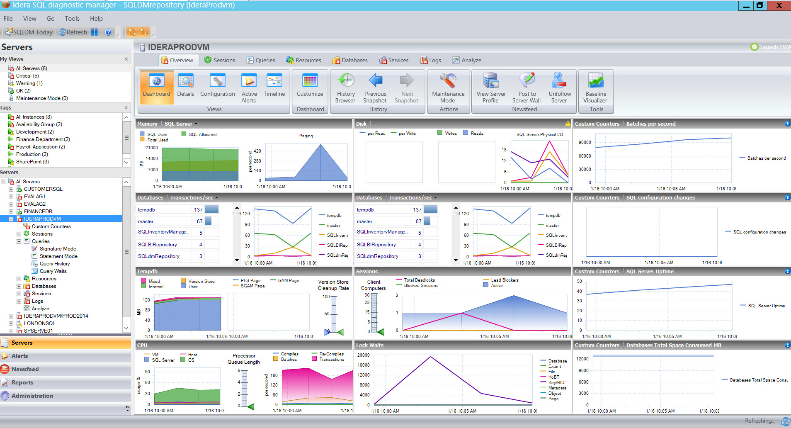This screenshot has width=791, height=428.
Task: Click Launch SWA link
Action: [x=771, y=47]
